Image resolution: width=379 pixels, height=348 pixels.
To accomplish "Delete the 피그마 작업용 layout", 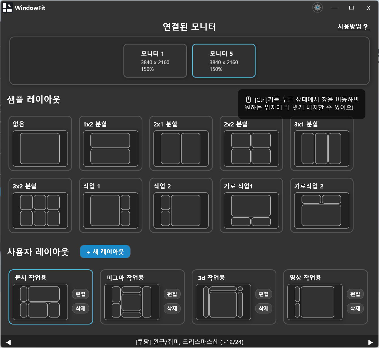I will [x=172, y=308].
